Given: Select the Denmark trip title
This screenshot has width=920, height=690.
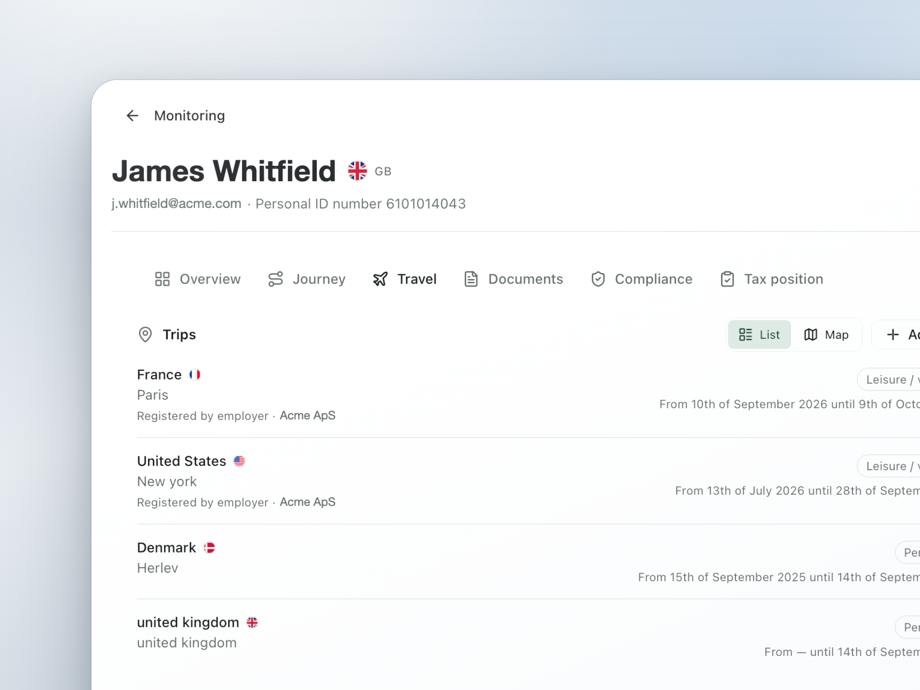Looking at the screenshot, I should (166, 548).
